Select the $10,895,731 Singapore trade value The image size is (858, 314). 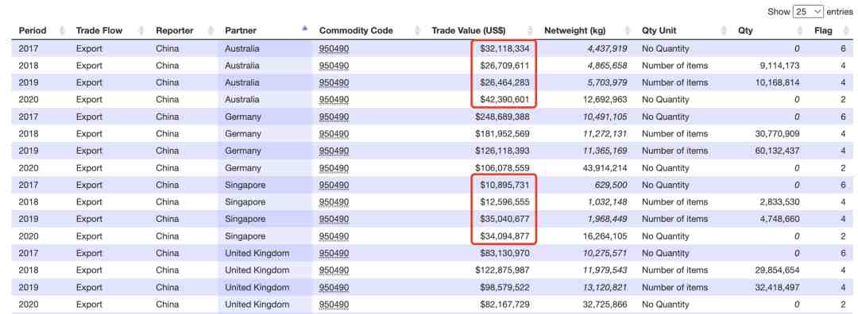pos(504,185)
